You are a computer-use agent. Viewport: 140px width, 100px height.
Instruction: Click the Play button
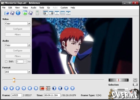(5, 88)
